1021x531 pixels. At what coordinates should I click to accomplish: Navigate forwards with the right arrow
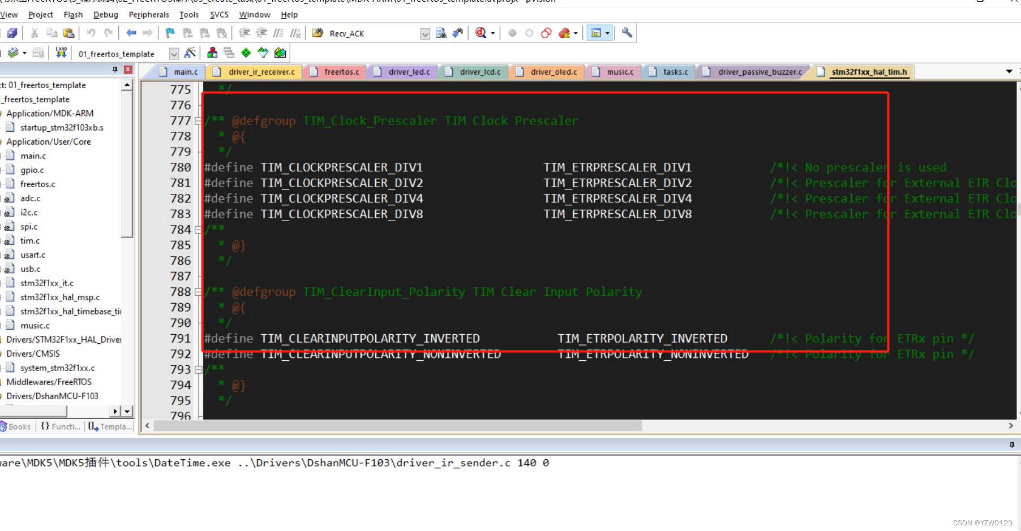[x=148, y=33]
